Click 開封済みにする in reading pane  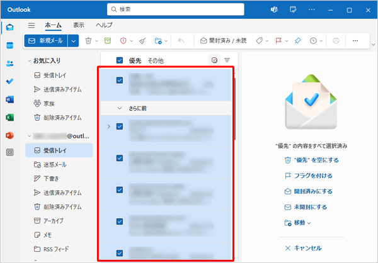309,191
